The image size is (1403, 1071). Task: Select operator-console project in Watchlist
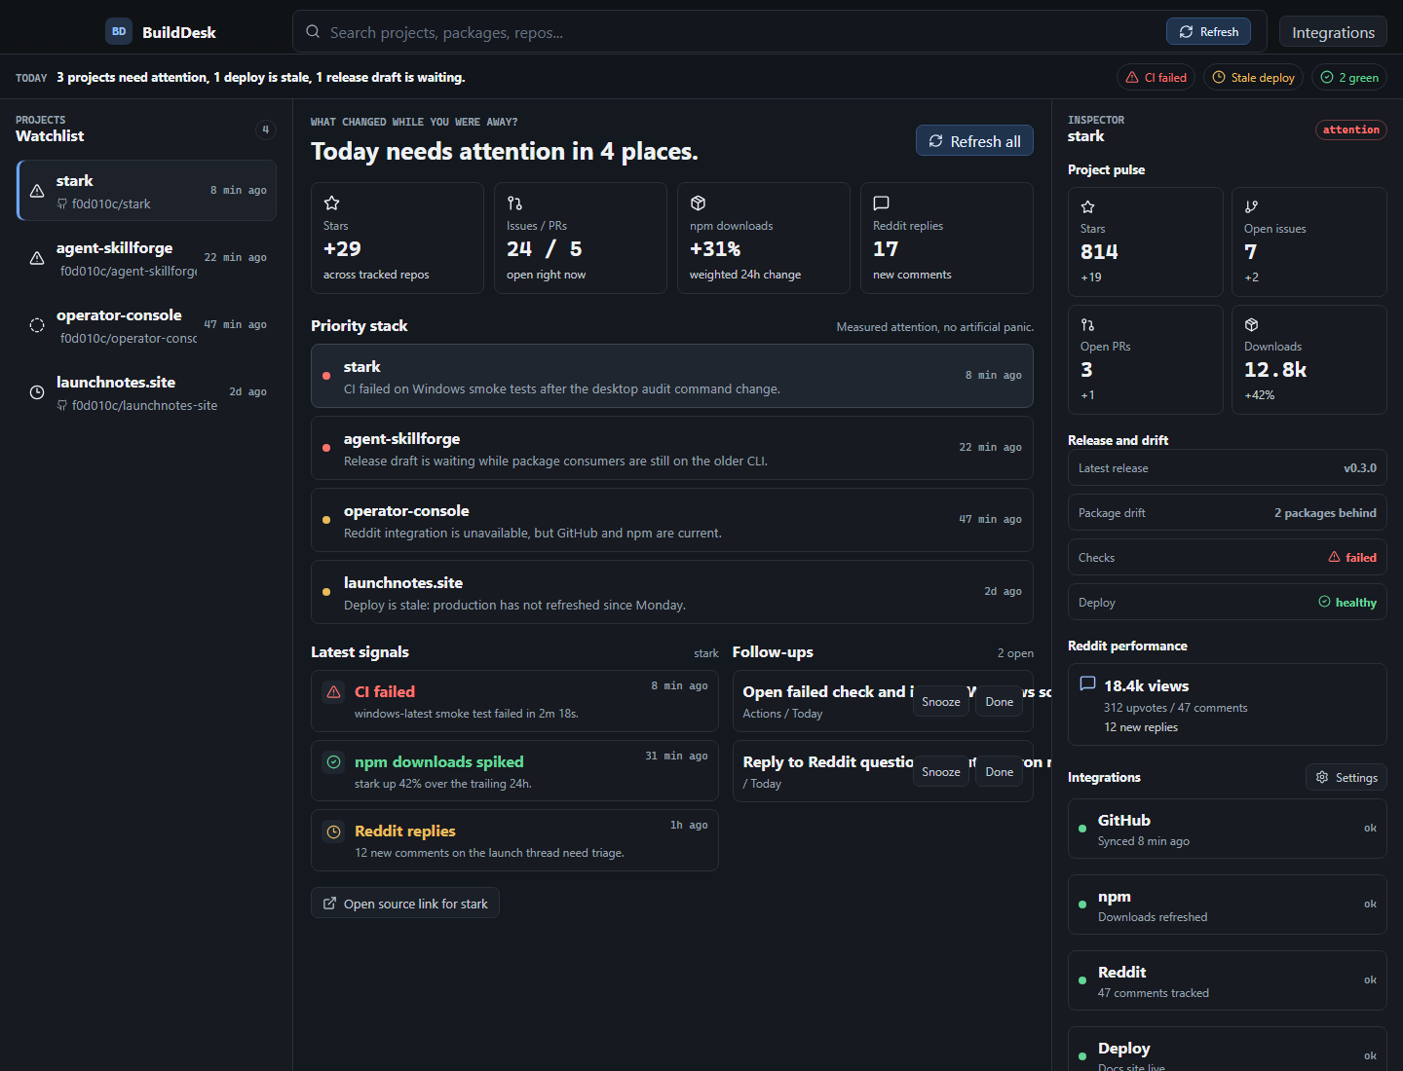[147, 325]
